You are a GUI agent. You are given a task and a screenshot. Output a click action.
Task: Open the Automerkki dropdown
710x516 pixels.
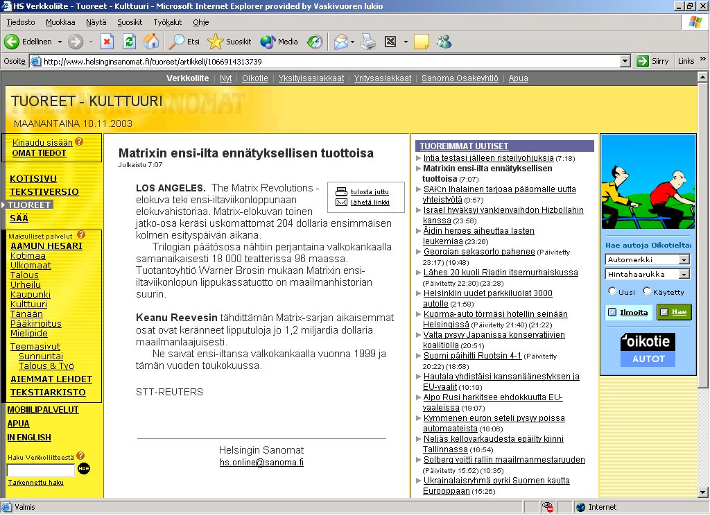[648, 259]
